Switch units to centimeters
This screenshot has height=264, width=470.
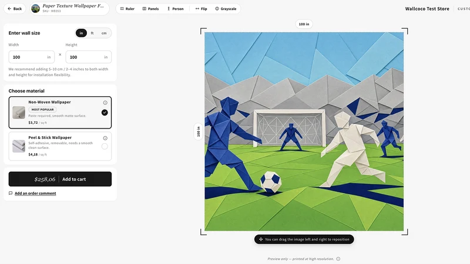click(104, 33)
